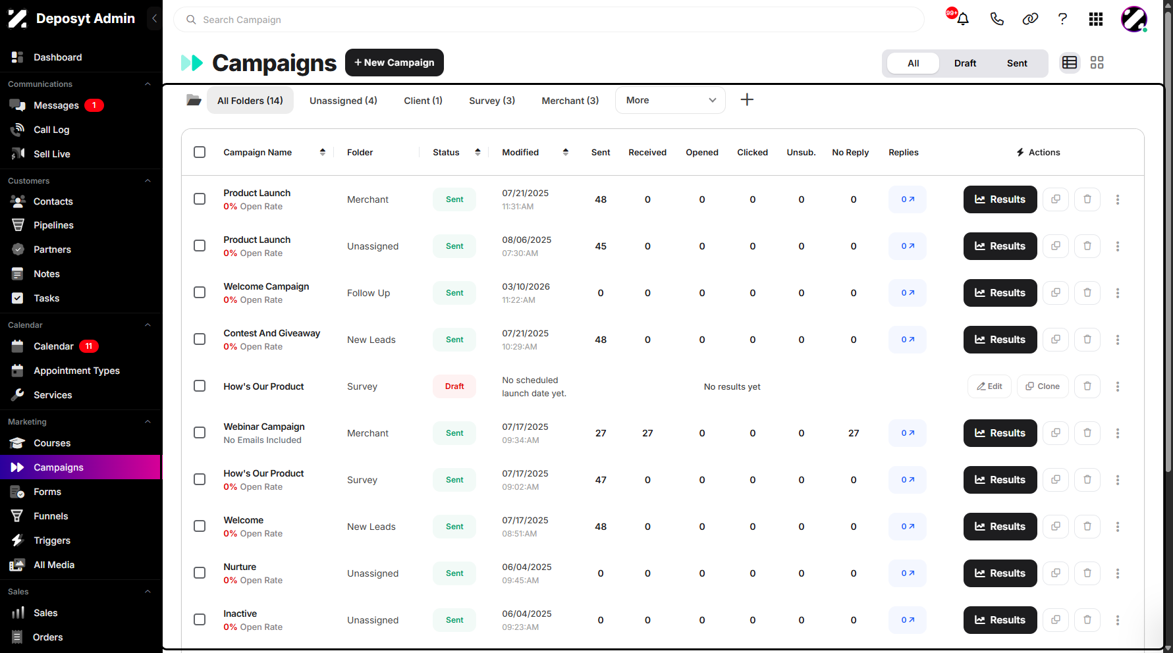Select the Draft filter tab
1173x653 pixels.
click(x=965, y=63)
